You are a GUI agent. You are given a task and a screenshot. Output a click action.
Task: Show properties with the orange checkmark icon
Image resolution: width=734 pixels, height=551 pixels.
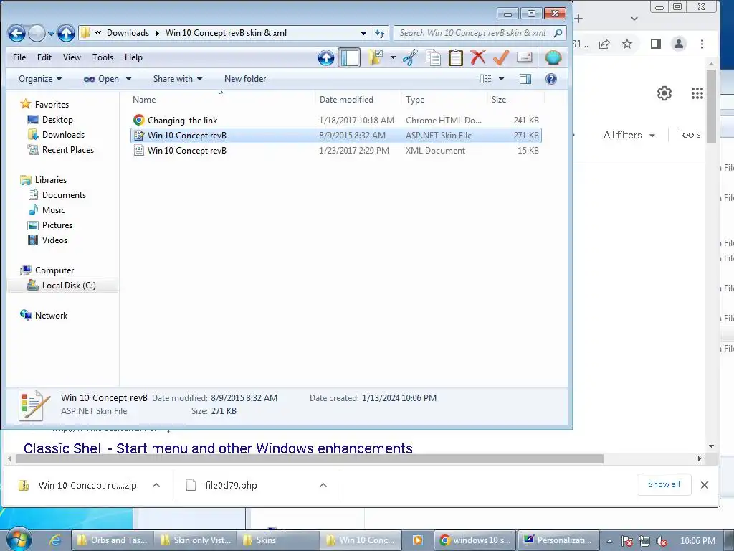[x=501, y=57]
